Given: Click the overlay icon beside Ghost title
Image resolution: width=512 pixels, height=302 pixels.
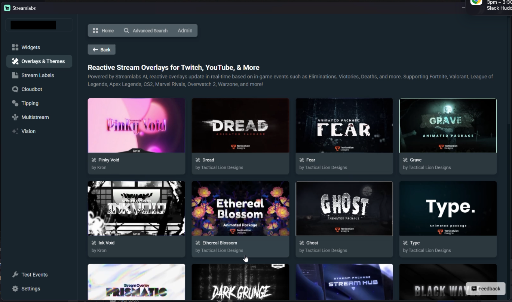Looking at the screenshot, I should pos(302,243).
